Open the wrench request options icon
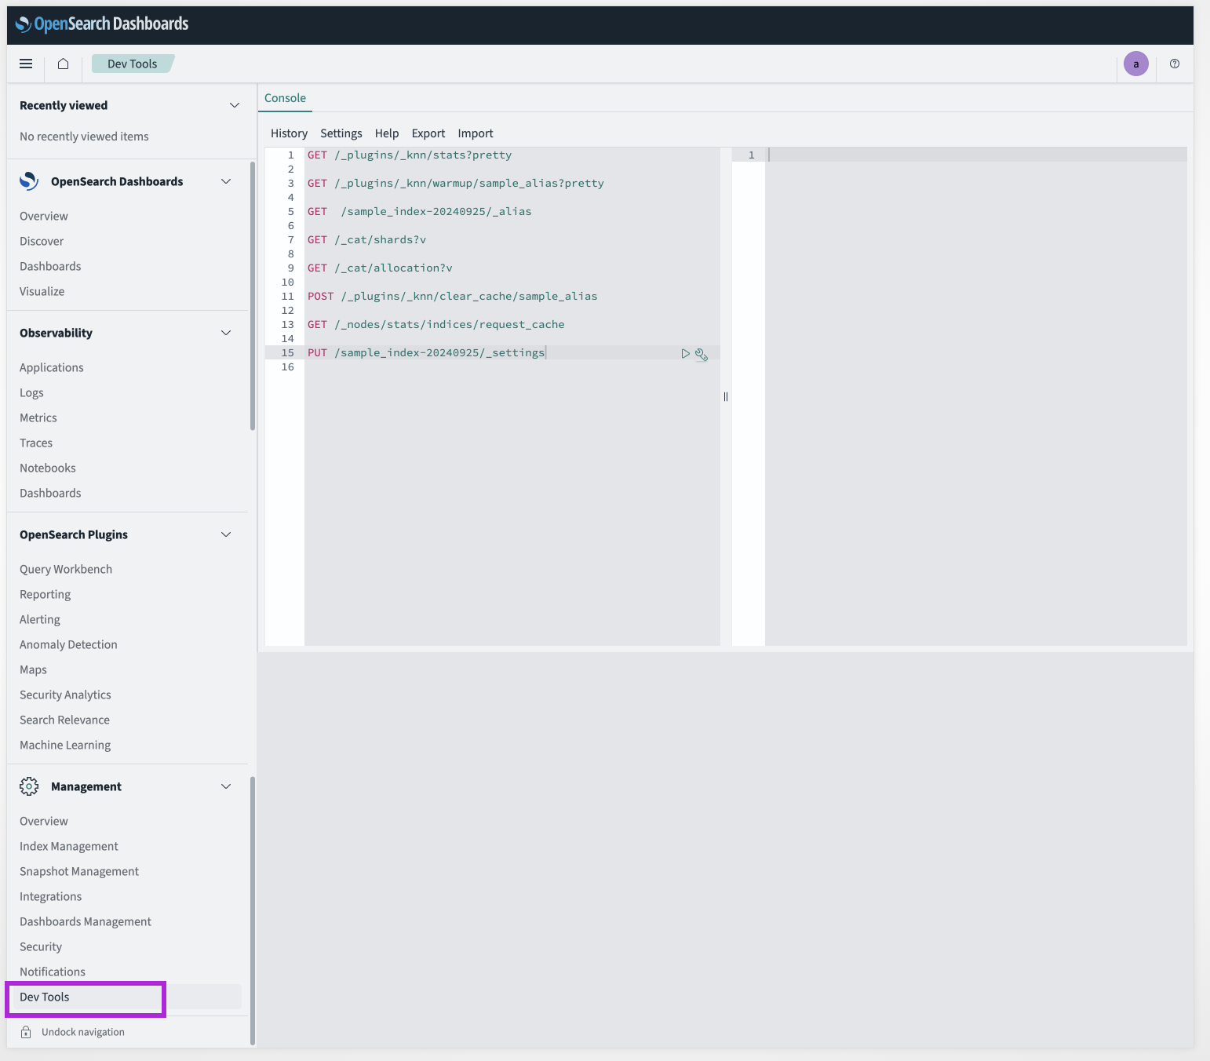Viewport: 1210px width, 1061px height. (x=702, y=354)
